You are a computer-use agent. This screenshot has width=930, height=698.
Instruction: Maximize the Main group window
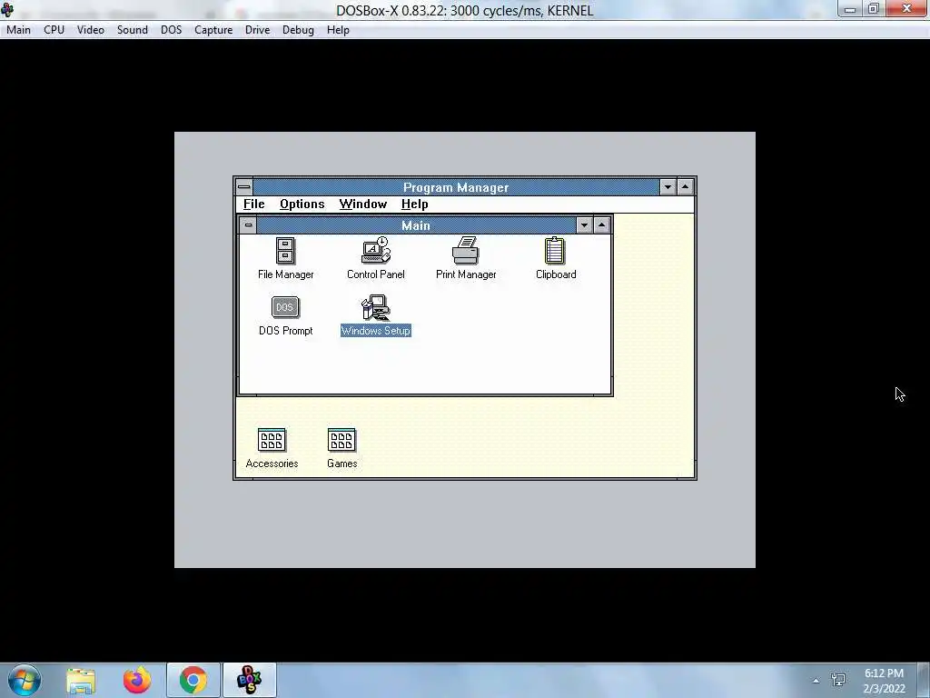pyautogui.click(x=601, y=225)
